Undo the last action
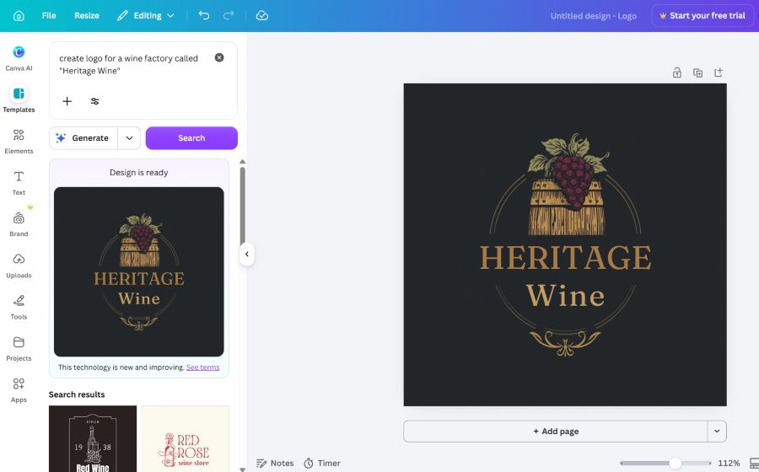Viewport: 759px width, 472px height. (204, 15)
